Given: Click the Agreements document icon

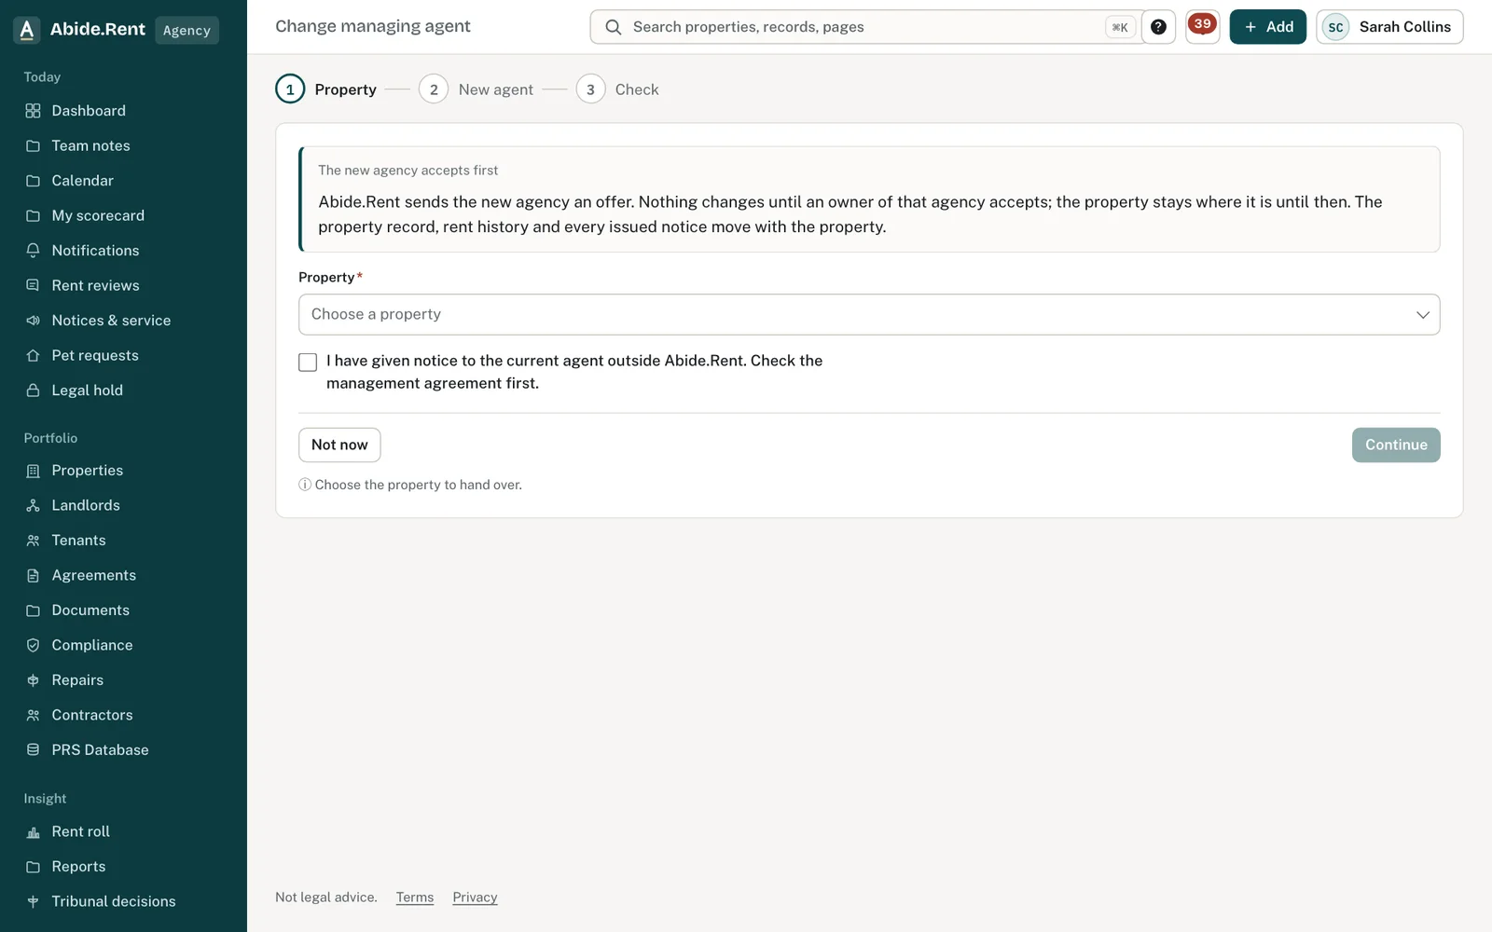Looking at the screenshot, I should pyautogui.click(x=33, y=575).
